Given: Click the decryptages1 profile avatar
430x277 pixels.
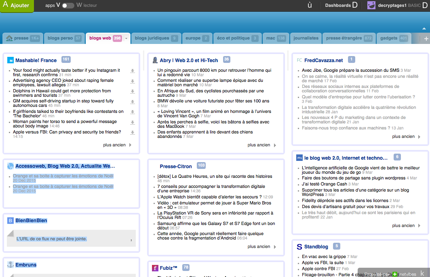Looking at the screenshot, I should click(x=371, y=5).
